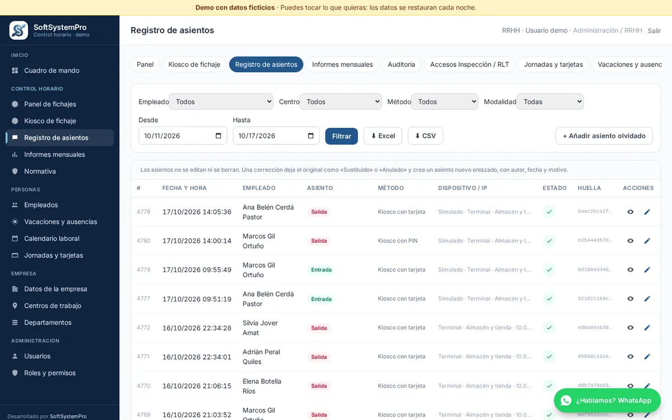
Task: Select Registro de asientos sidebar item
Action: [x=59, y=138]
